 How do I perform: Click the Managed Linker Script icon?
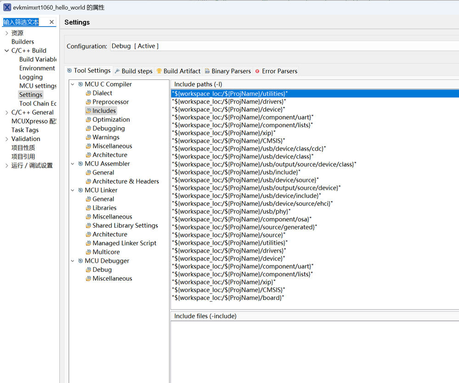tap(88, 243)
